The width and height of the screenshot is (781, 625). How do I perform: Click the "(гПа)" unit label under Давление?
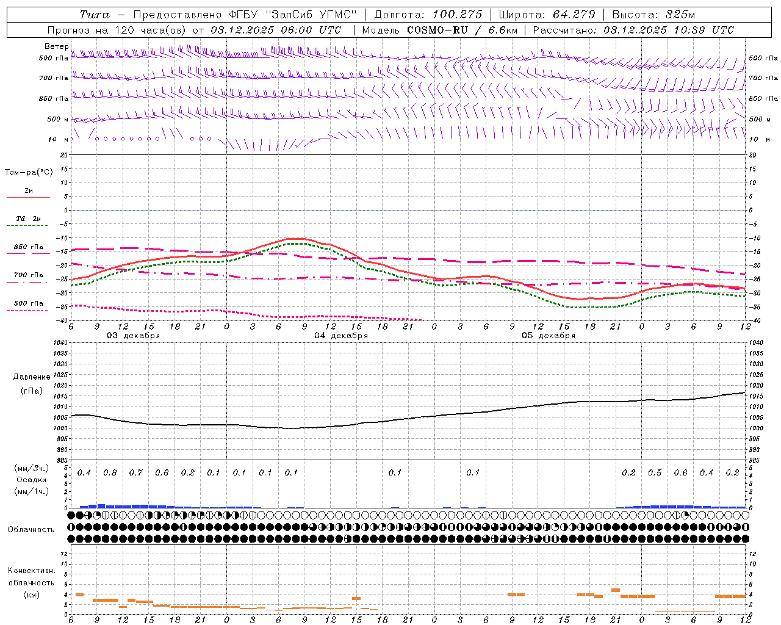(32, 391)
